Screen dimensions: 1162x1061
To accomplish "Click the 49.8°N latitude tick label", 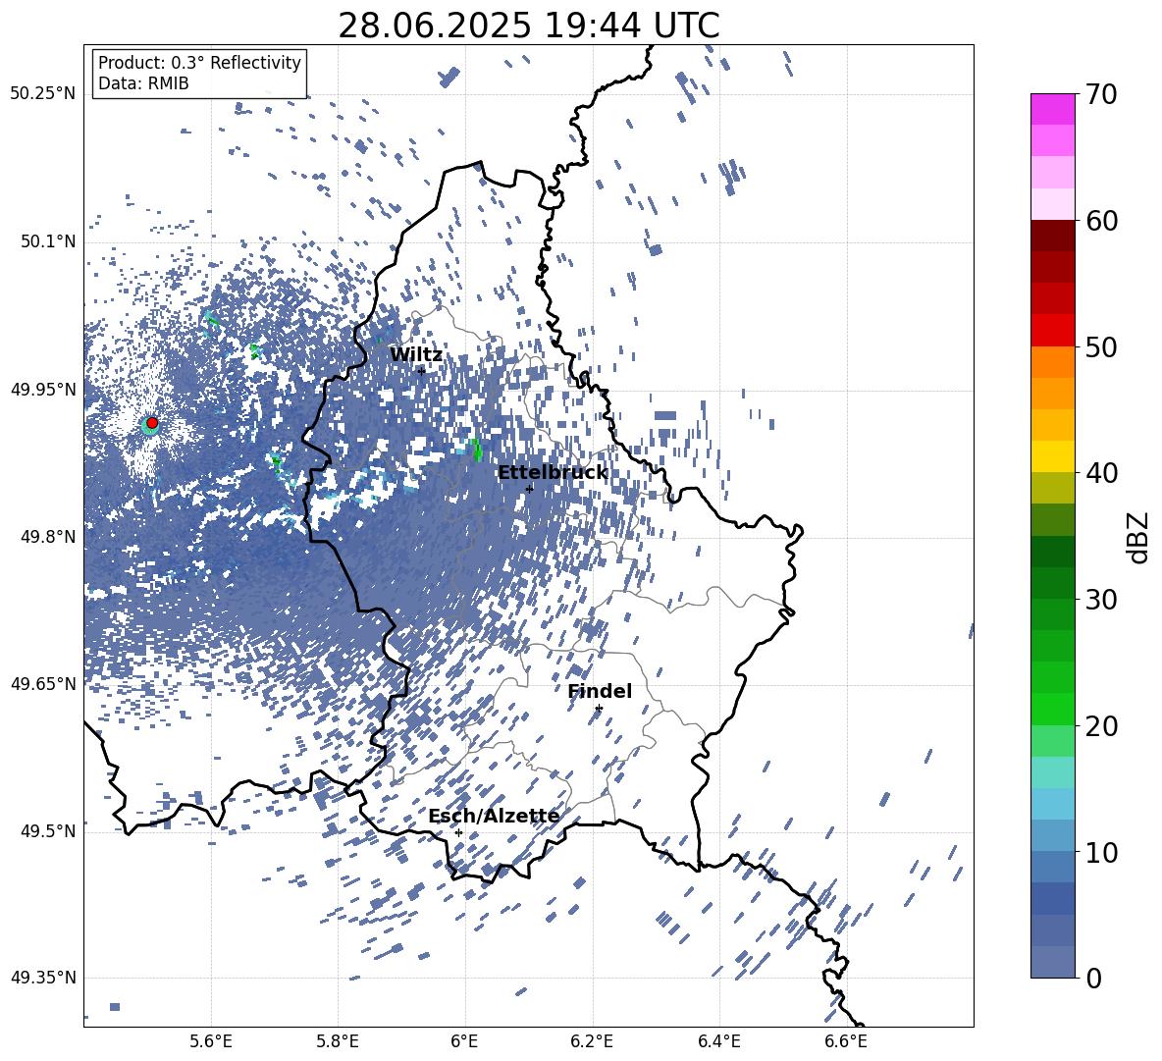I will point(48,537).
